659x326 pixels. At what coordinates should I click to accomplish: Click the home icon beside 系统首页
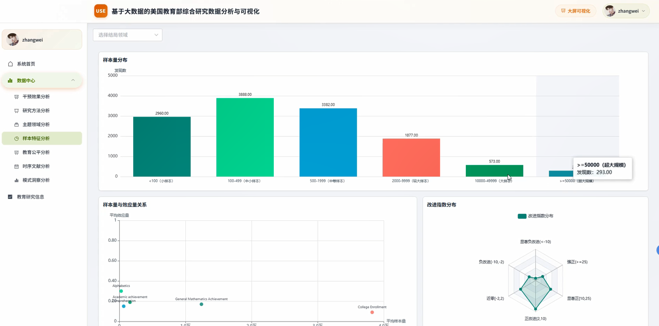click(x=10, y=64)
